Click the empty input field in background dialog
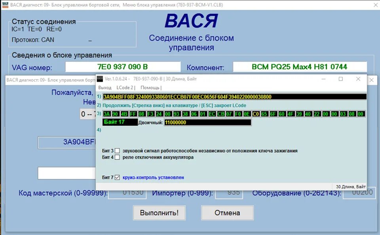 click(x=67, y=173)
